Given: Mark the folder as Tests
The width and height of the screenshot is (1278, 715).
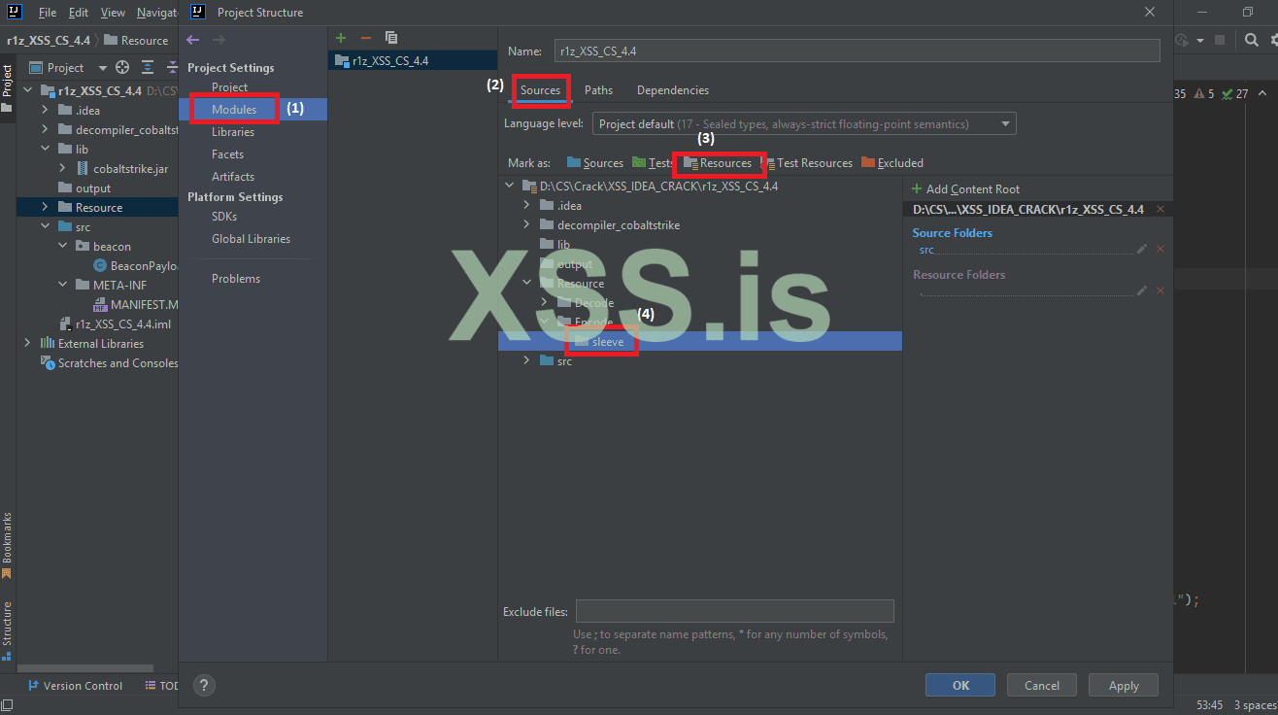Looking at the screenshot, I should click(653, 163).
